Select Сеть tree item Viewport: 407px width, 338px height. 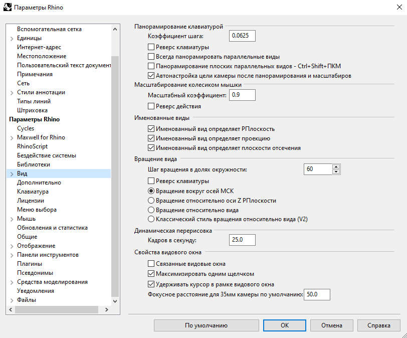(x=24, y=83)
